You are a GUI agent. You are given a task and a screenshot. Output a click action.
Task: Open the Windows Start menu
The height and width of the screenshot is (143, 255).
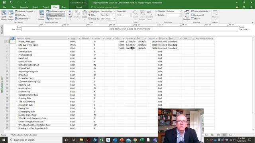pos(4,140)
